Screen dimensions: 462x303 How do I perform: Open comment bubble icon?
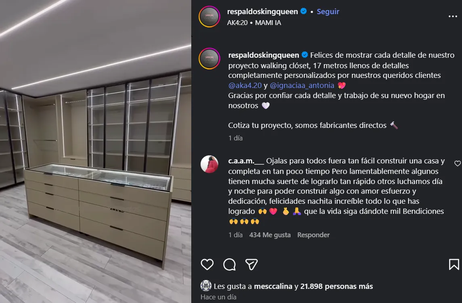tap(230, 264)
